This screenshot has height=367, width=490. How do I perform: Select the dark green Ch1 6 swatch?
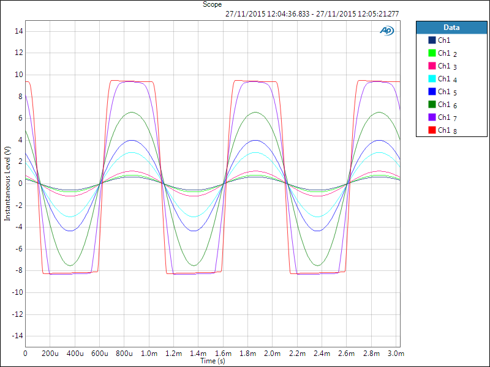pyautogui.click(x=432, y=105)
